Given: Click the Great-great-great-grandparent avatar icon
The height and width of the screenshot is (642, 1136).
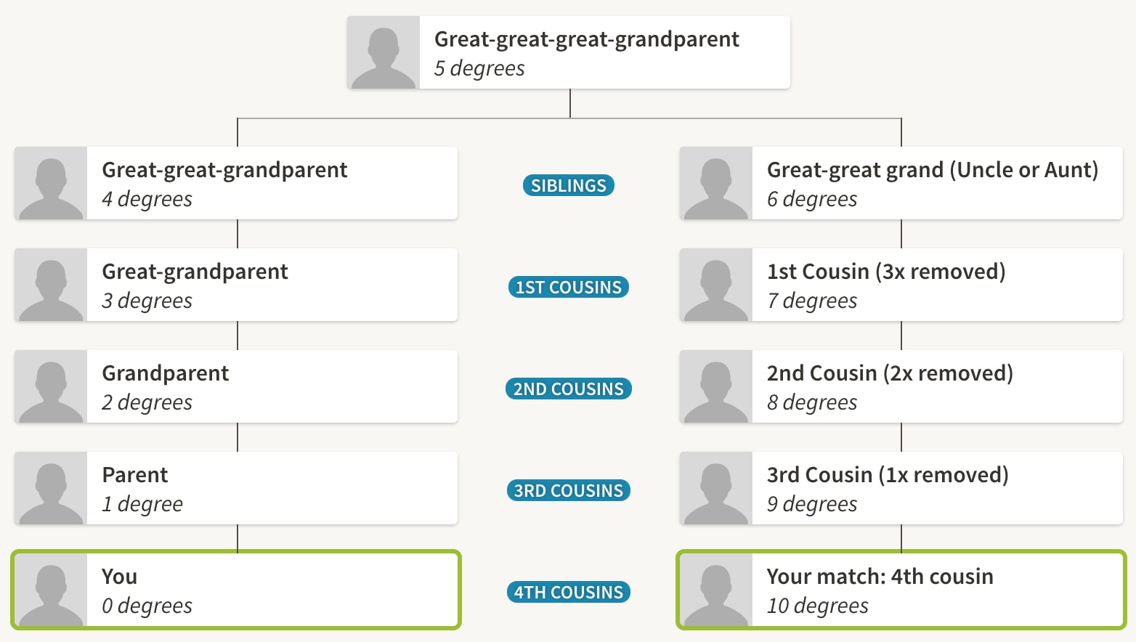Looking at the screenshot, I should 384,53.
